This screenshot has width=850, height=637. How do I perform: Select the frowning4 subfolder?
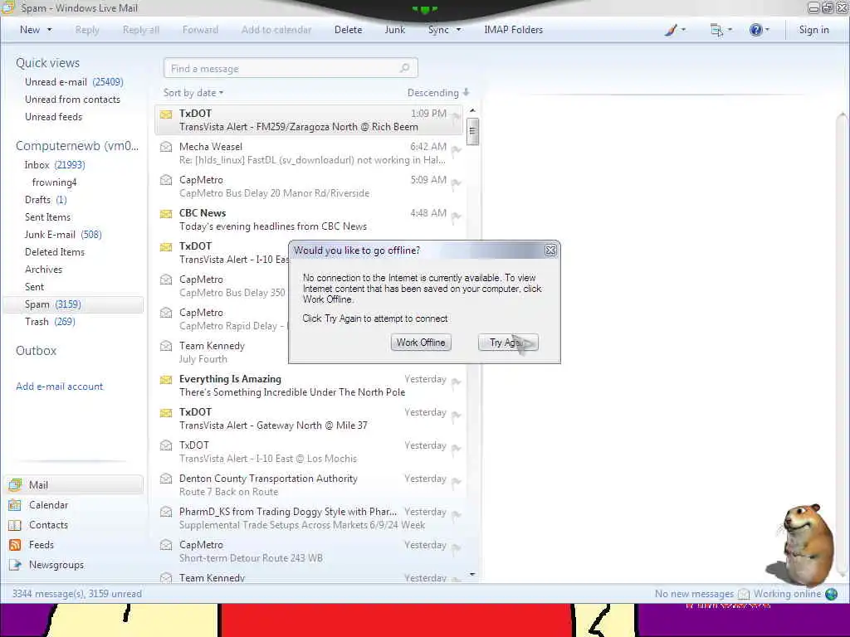[54, 182]
